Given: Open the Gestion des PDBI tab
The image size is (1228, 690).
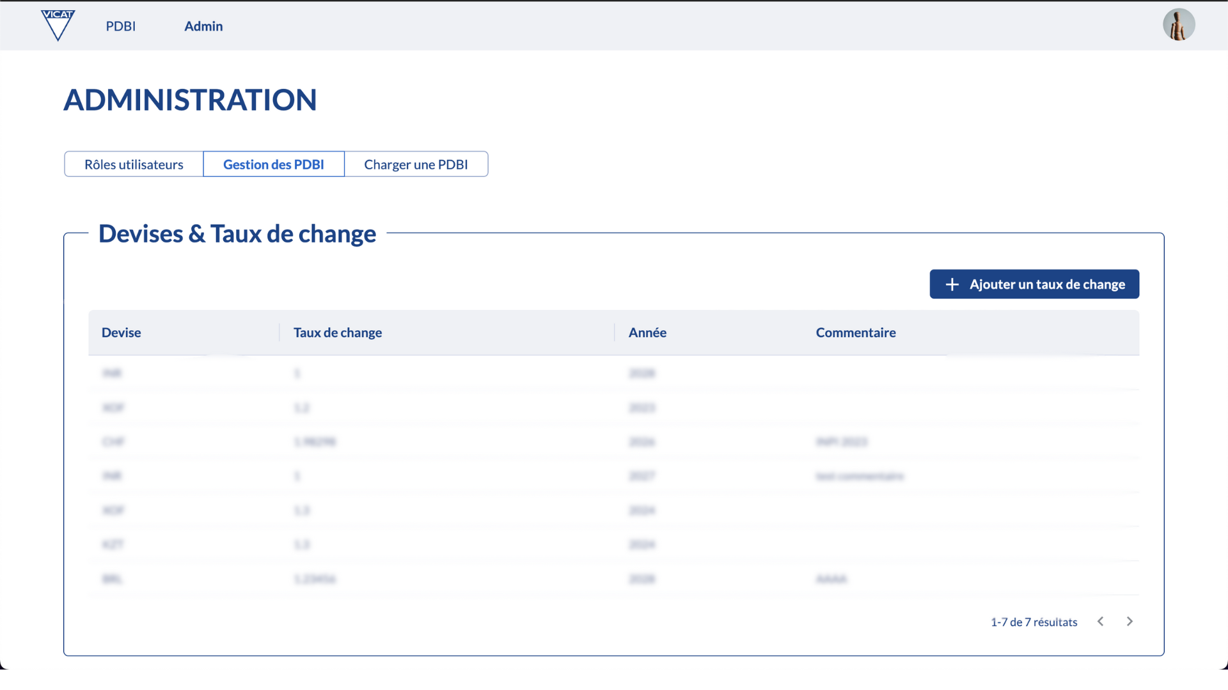Looking at the screenshot, I should [273, 164].
